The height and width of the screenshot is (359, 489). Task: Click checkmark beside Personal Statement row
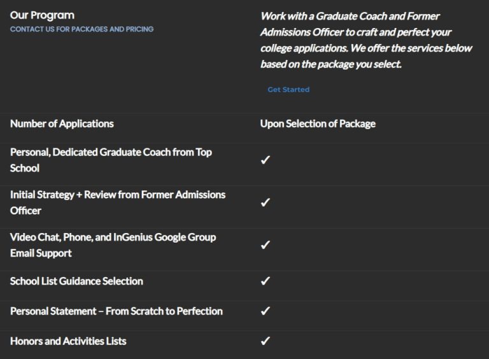266,311
